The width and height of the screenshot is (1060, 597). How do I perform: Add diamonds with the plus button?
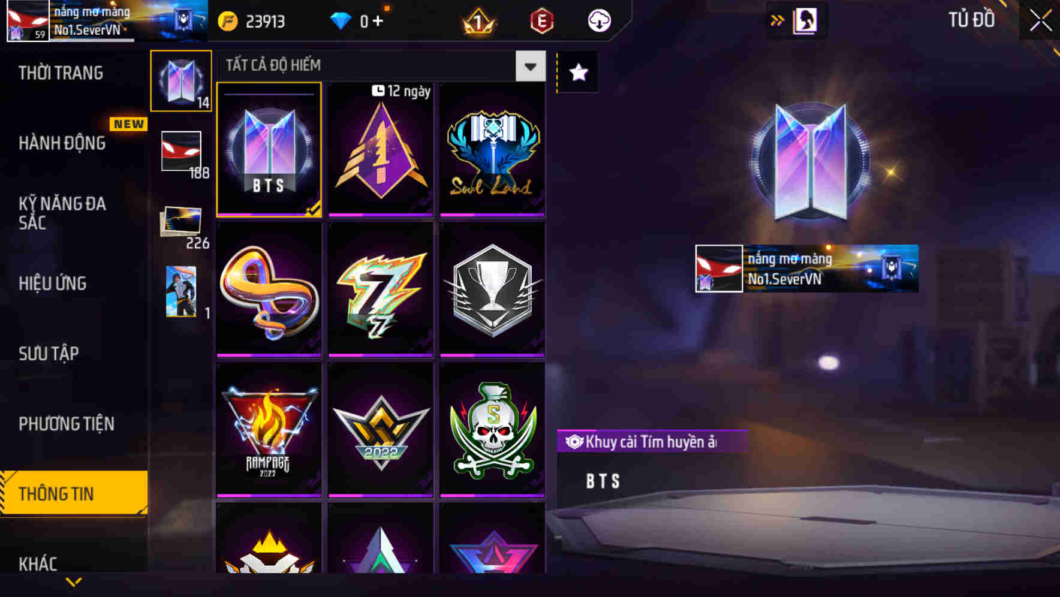point(378,21)
